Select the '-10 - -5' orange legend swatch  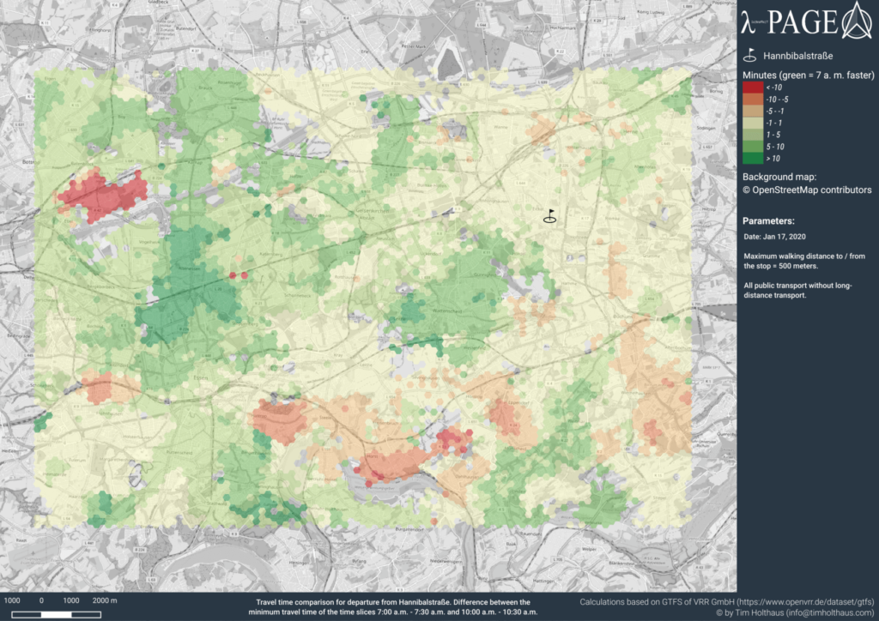(753, 99)
